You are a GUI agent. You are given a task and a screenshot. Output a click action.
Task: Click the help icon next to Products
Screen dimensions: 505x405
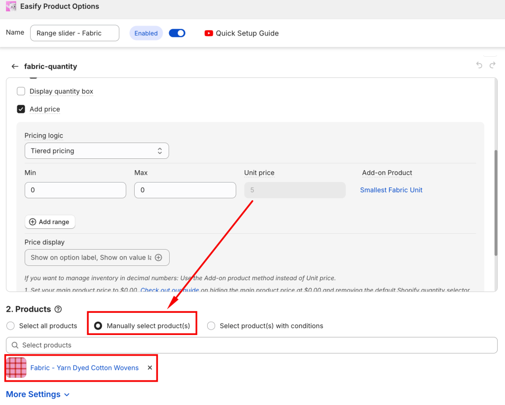[x=58, y=309]
